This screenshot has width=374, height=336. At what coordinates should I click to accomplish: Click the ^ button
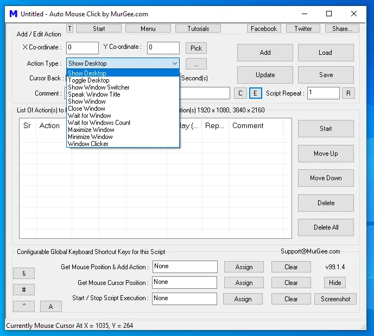click(24, 306)
